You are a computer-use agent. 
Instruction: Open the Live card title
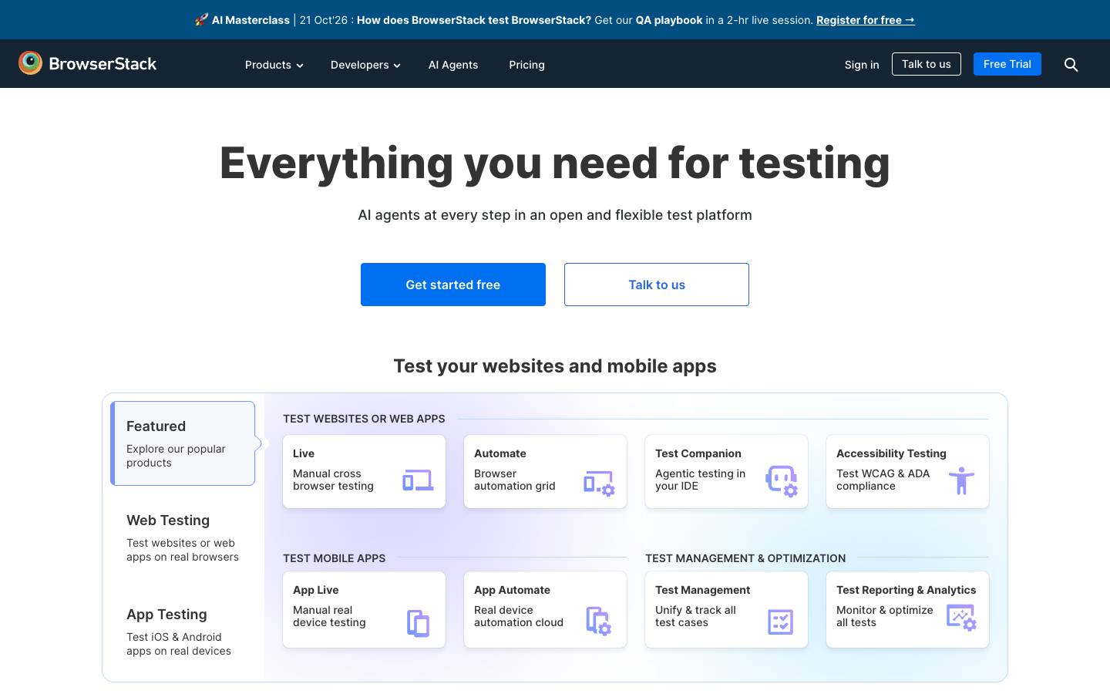click(x=304, y=453)
